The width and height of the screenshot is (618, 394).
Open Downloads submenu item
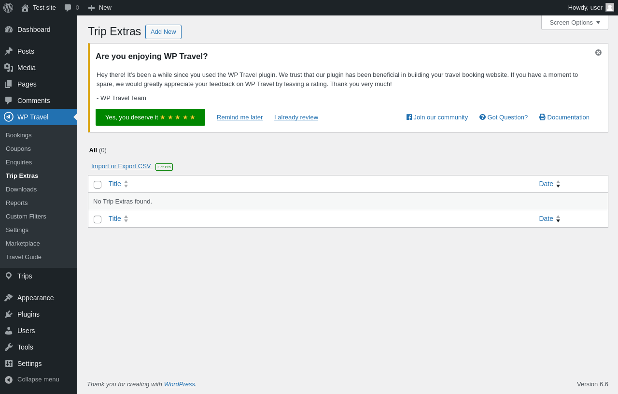(21, 189)
